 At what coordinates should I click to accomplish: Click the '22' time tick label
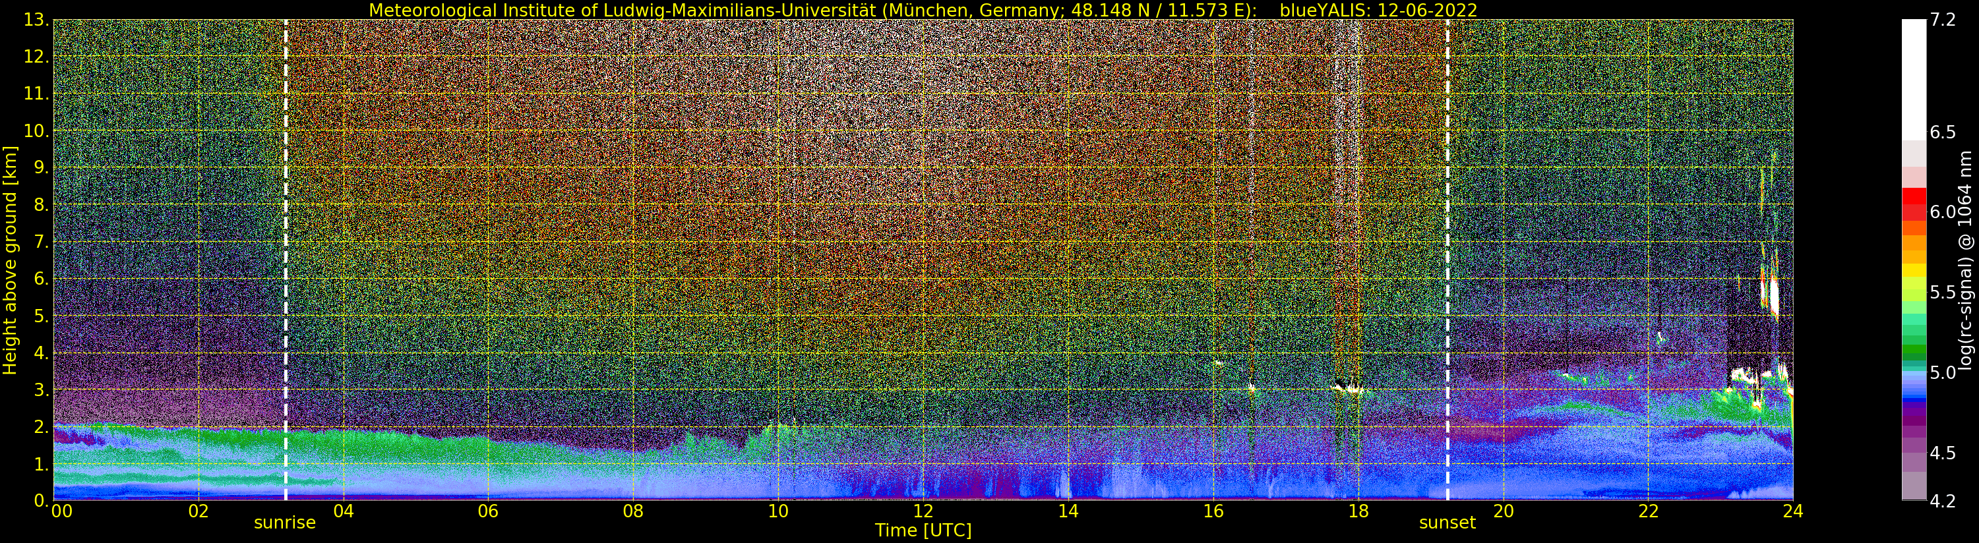1648,511
